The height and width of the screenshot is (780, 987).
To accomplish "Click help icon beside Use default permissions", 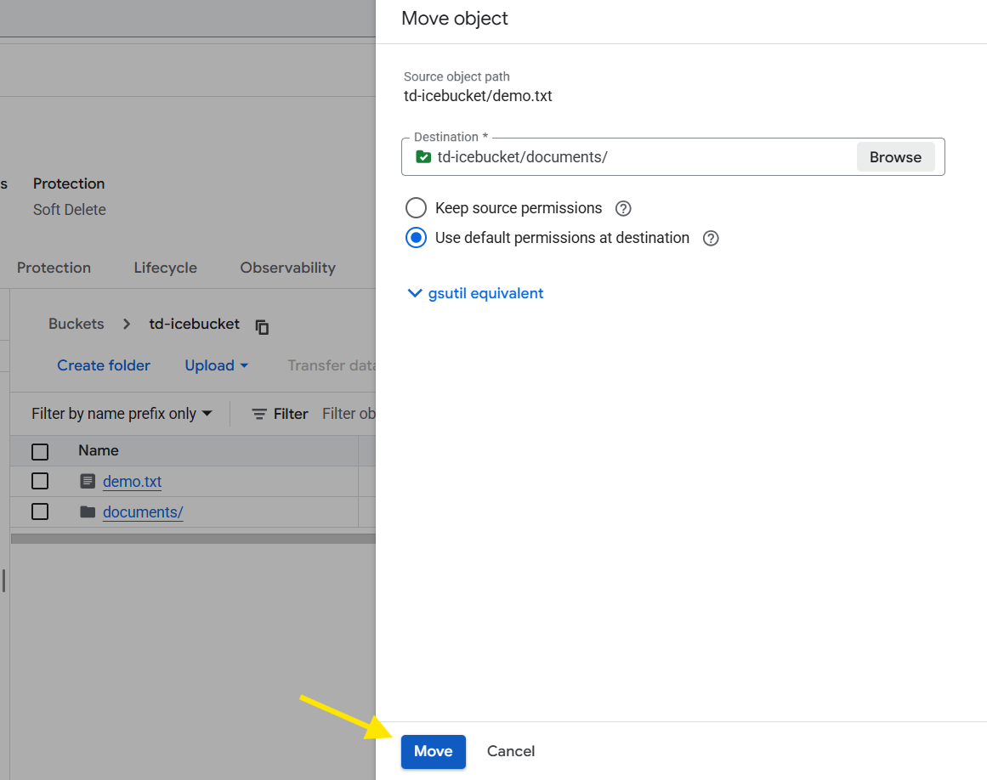I will tap(711, 238).
